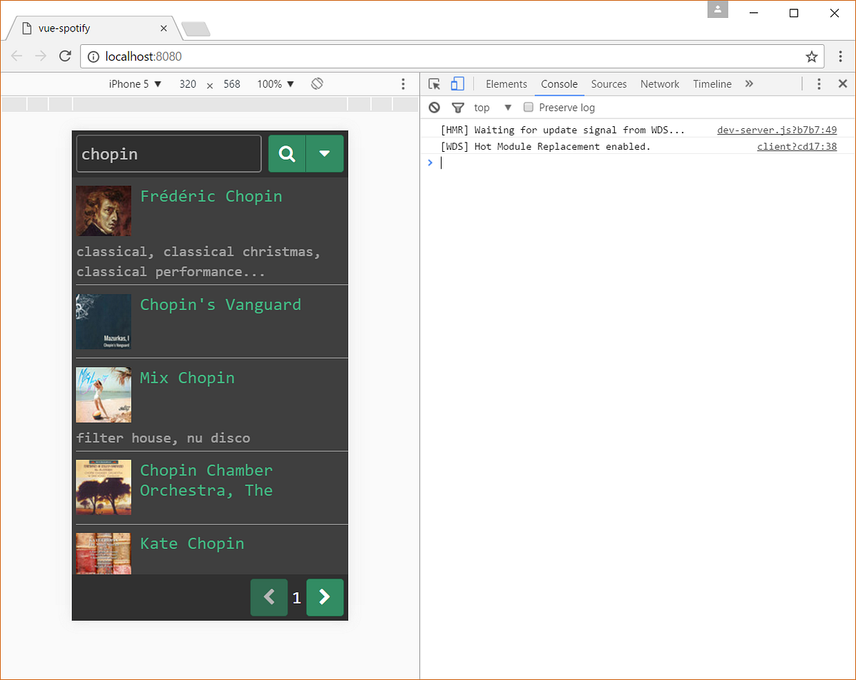Screen dimensions: 856x680
Task: Switch to the Network tab
Action: (x=659, y=83)
